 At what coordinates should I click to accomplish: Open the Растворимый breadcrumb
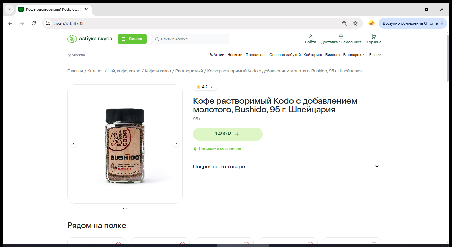pos(189,71)
